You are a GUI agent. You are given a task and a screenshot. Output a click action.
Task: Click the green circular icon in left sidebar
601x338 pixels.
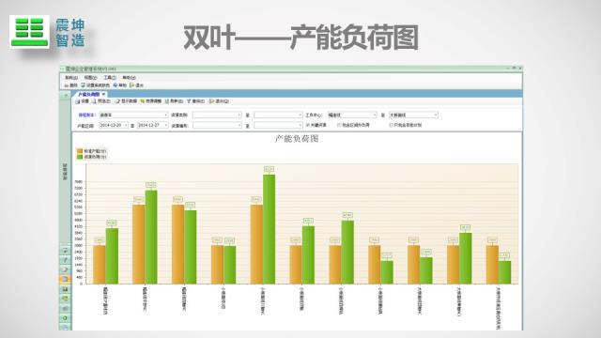click(x=65, y=318)
